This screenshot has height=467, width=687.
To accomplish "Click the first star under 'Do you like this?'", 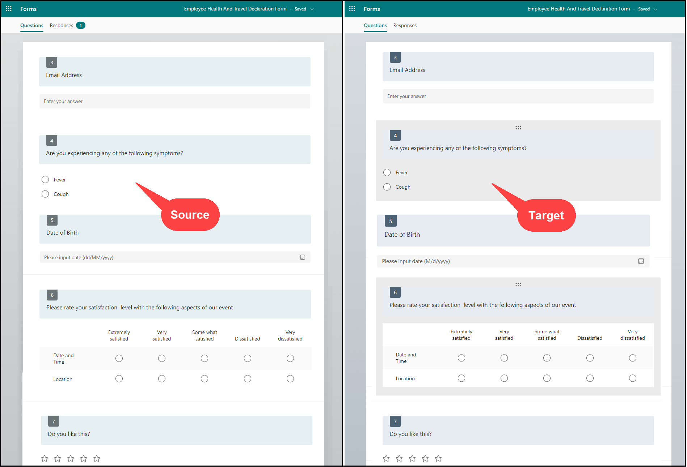I will point(44,458).
